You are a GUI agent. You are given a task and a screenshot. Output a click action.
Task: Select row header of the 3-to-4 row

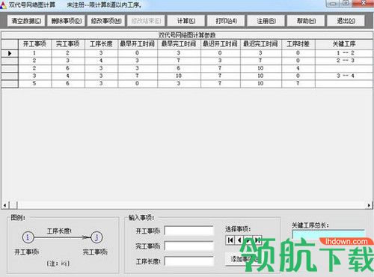pos(10,76)
